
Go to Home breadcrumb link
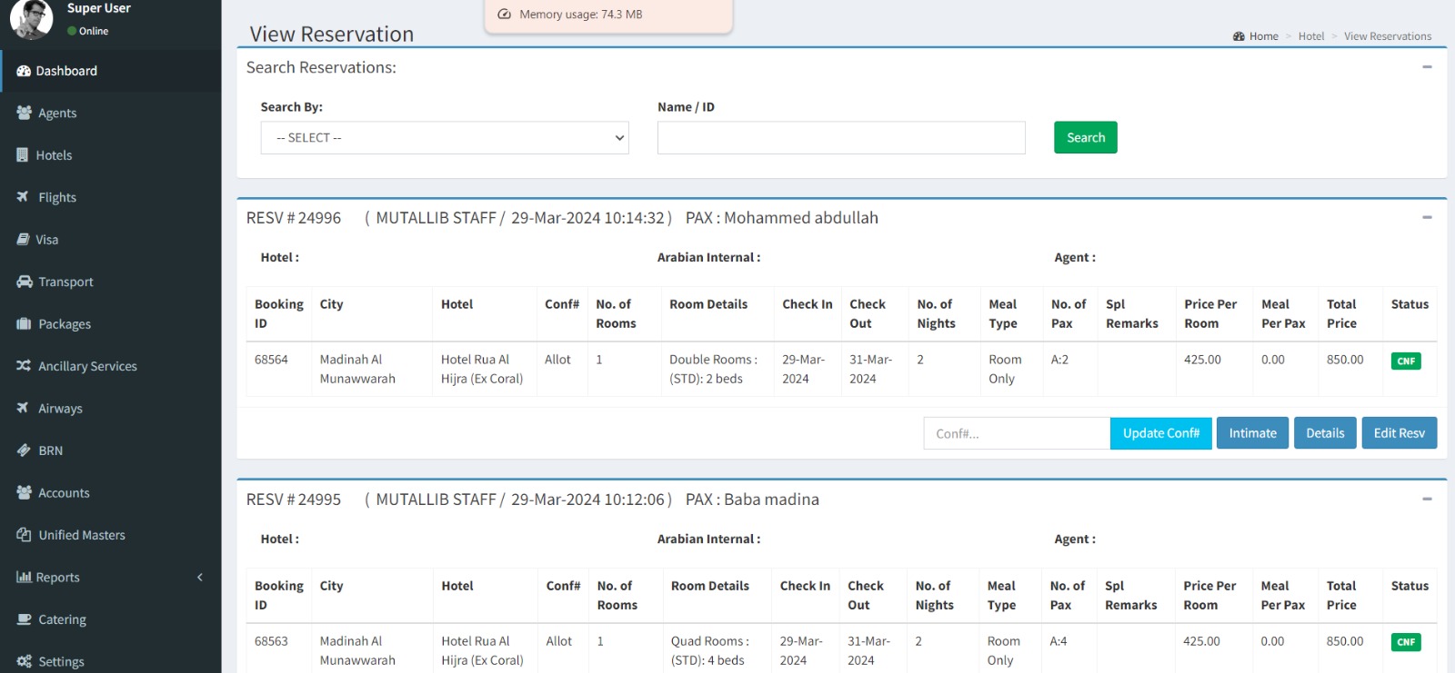point(1263,36)
